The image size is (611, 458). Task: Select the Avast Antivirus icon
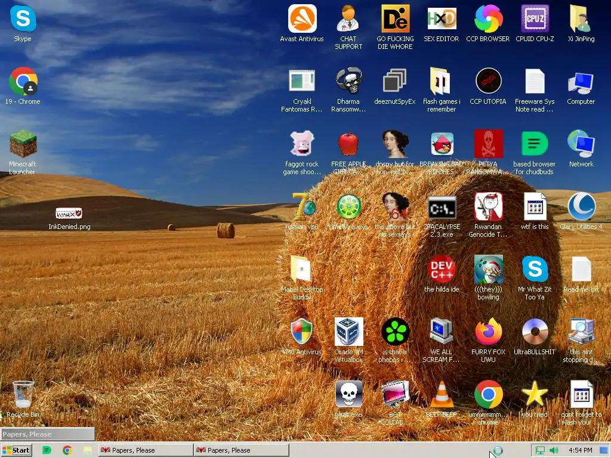click(302, 19)
